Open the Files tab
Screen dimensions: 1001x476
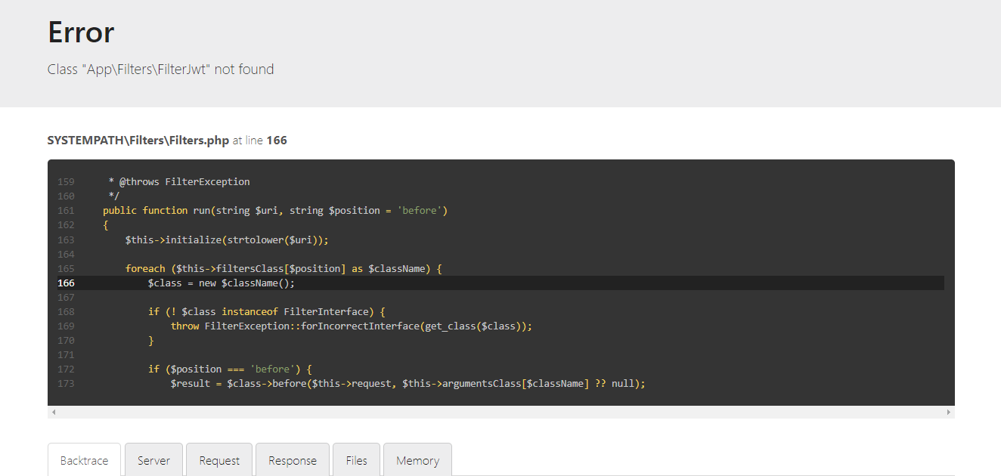point(357,460)
